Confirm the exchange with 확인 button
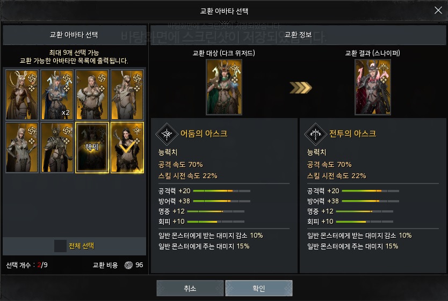448x301 pixels. [259, 288]
